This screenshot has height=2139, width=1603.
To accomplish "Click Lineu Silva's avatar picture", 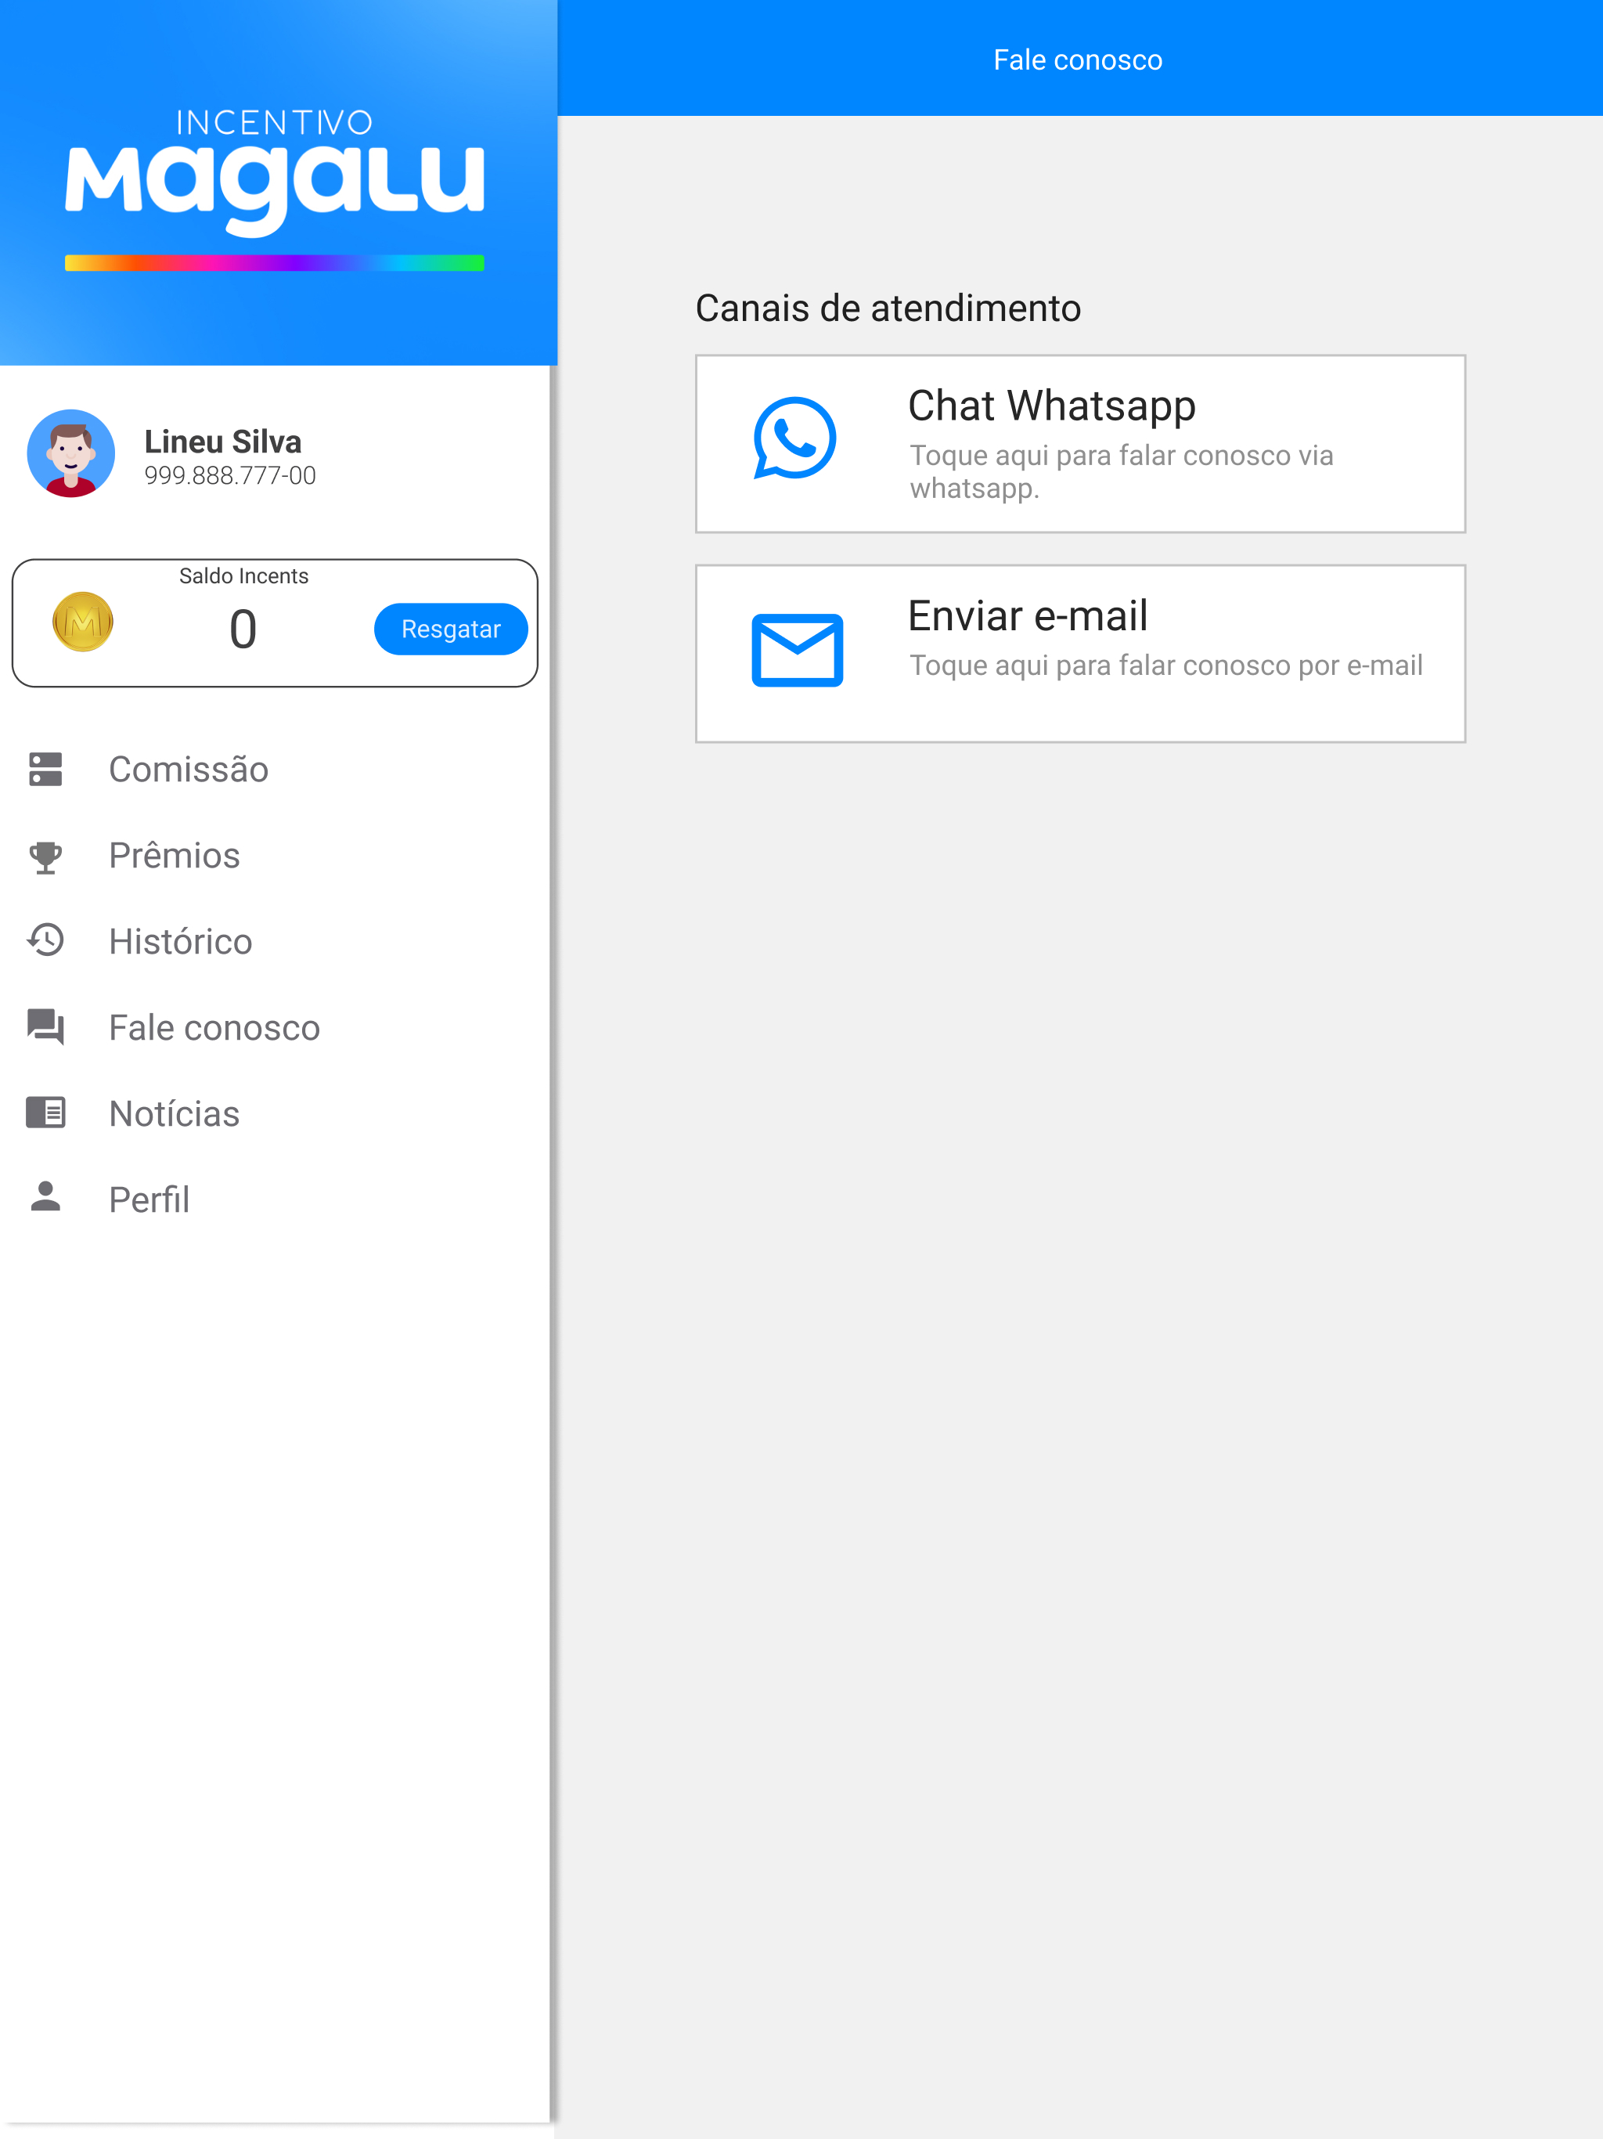I will 71,453.
